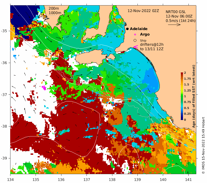Click the 12-Nov-2022 02Z date title

point(143,11)
